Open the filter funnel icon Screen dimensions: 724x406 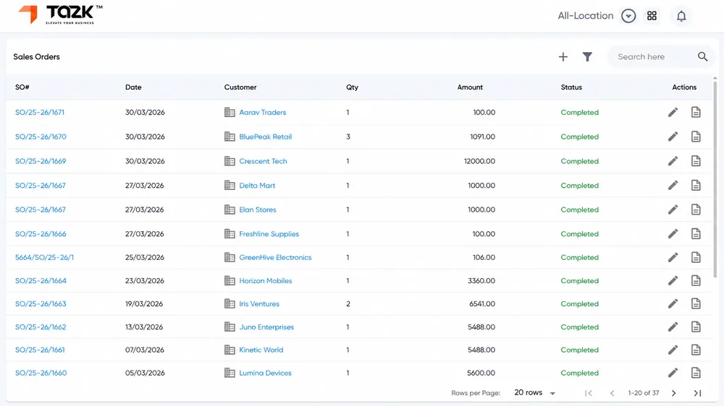point(587,56)
